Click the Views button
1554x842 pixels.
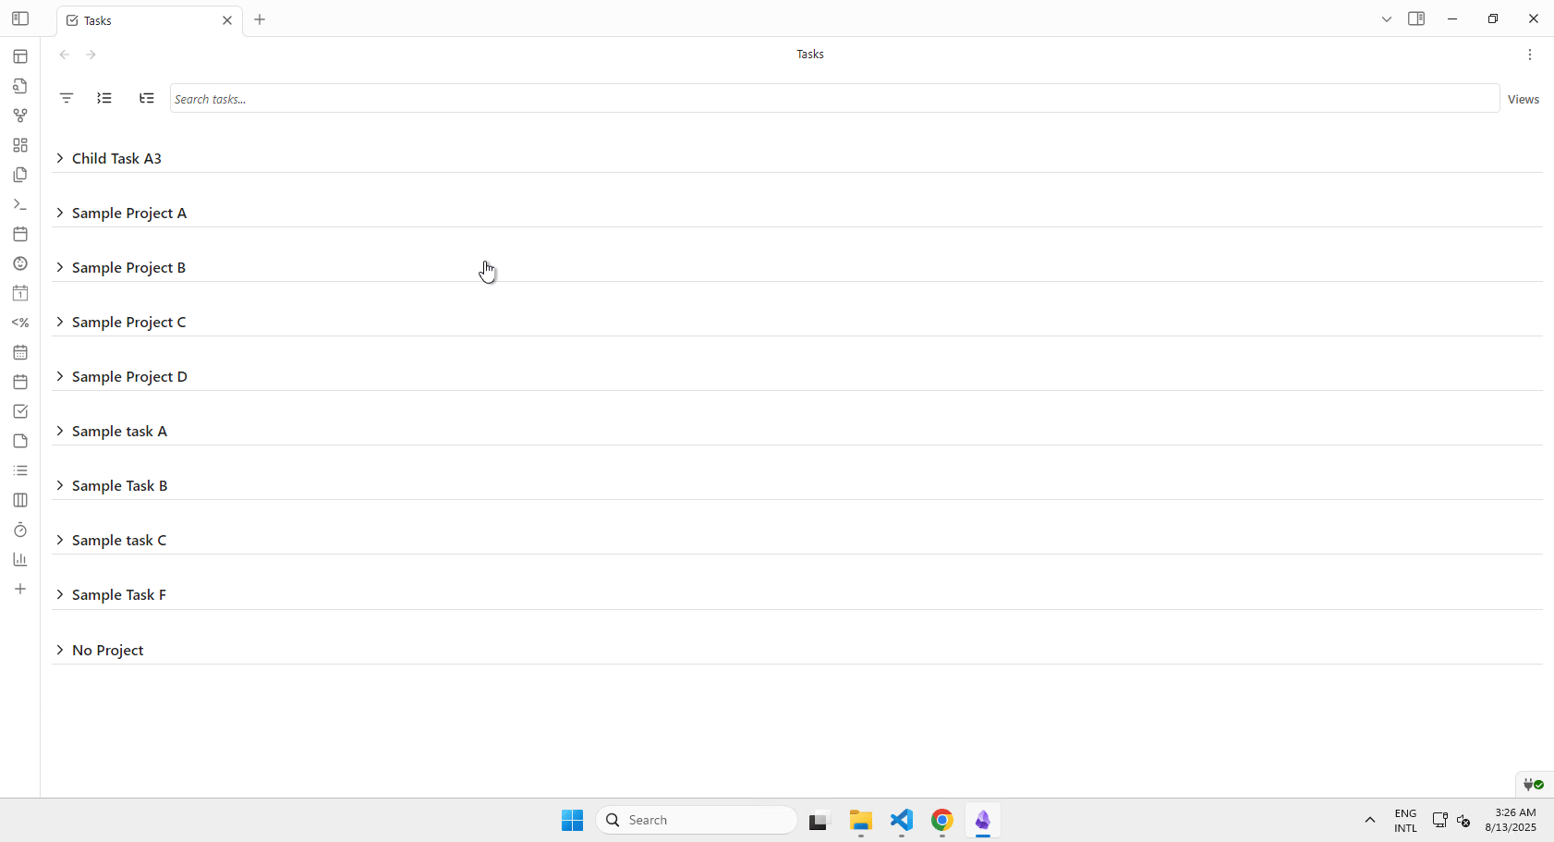point(1523,99)
